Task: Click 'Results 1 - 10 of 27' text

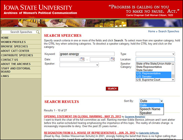Action: [55, 110]
